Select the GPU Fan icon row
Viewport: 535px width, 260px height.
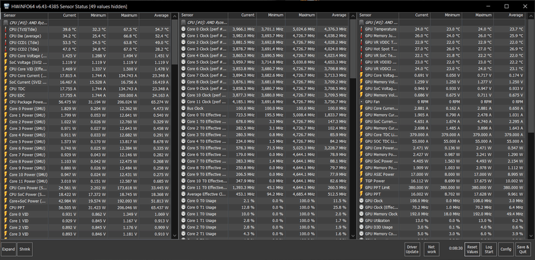443,102
